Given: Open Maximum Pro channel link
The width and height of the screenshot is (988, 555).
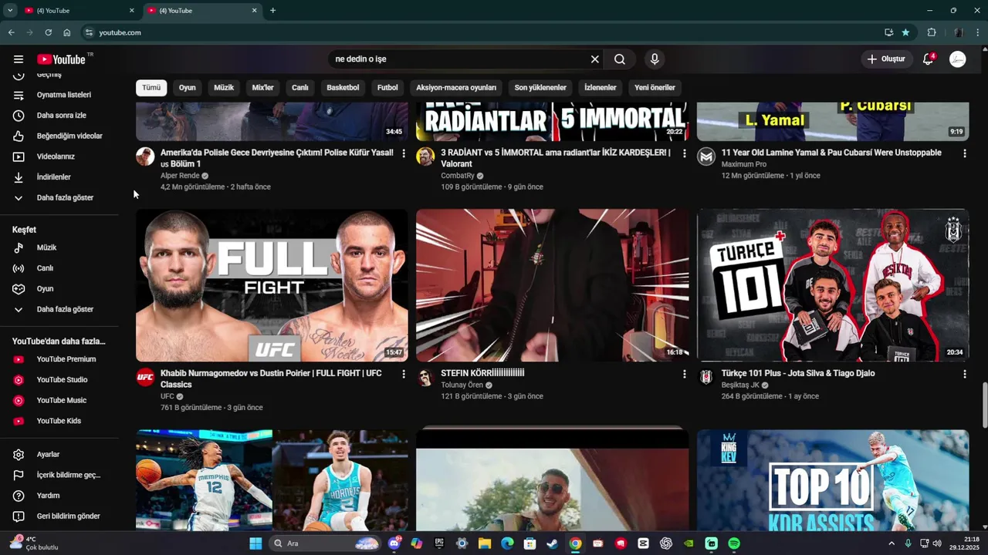Looking at the screenshot, I should pos(744,164).
